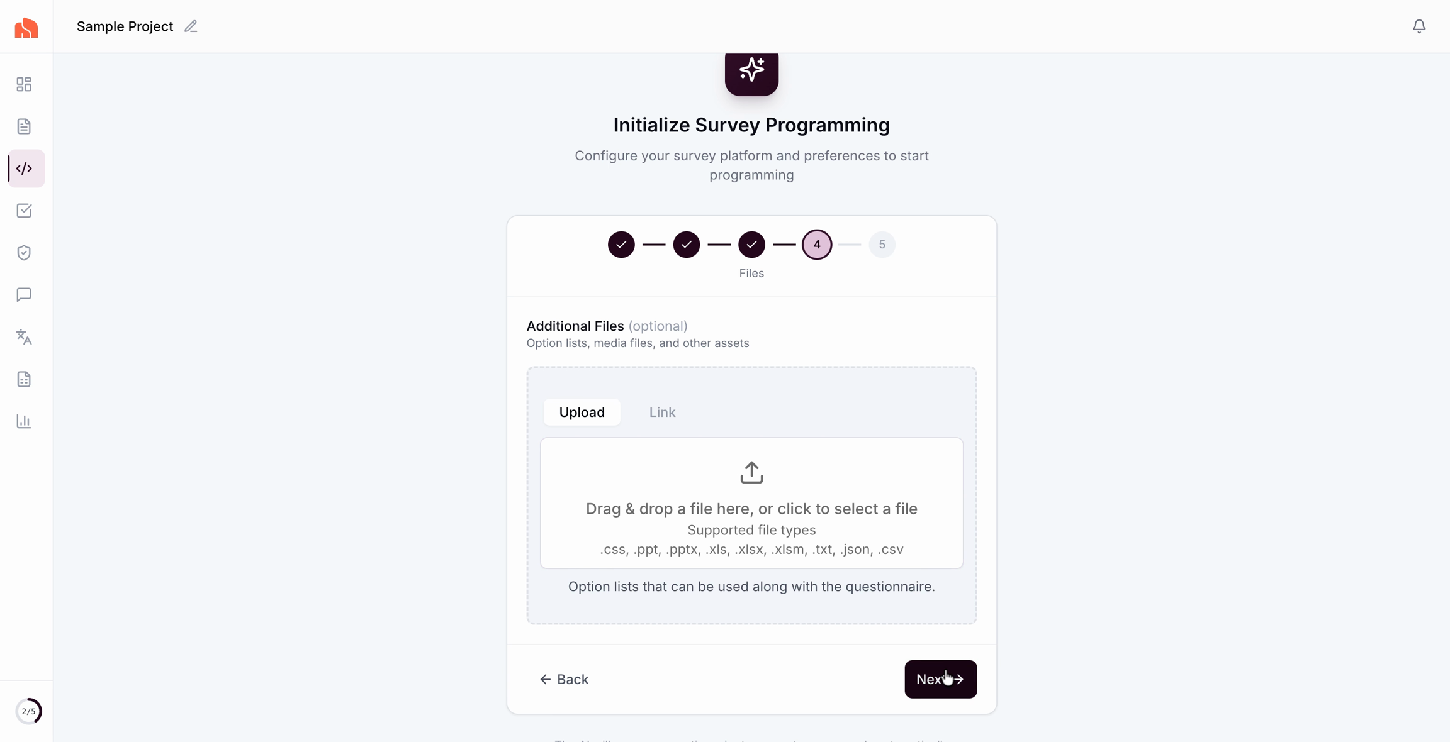The image size is (1450, 742).
Task: Open the checklist icon in sidebar
Action: click(x=24, y=211)
